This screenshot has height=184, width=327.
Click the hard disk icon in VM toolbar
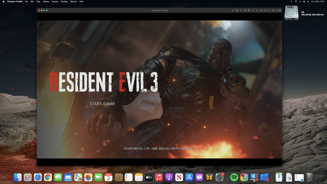(261, 10)
